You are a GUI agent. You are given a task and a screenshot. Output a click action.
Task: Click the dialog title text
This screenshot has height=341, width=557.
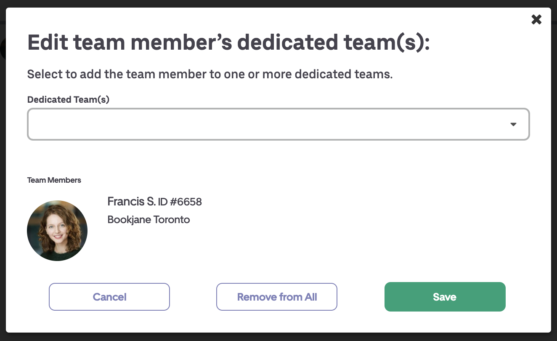tap(229, 42)
